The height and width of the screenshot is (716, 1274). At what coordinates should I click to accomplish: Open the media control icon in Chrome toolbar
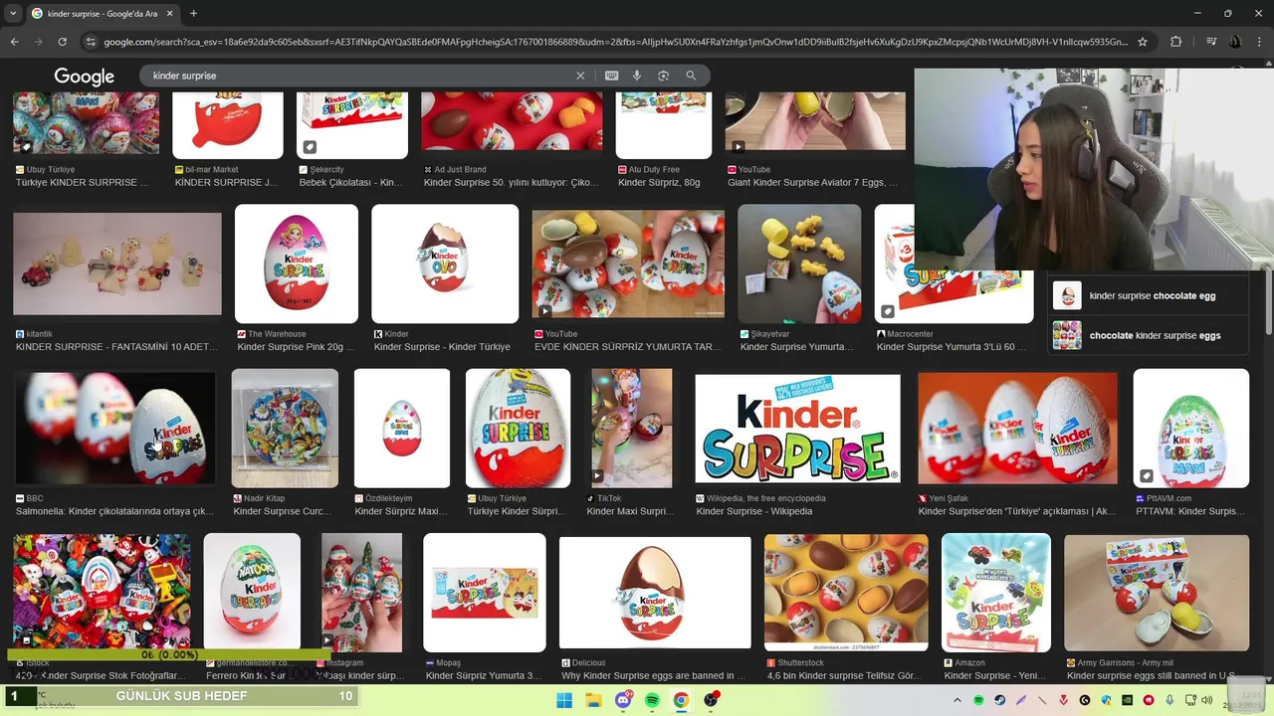(1211, 42)
